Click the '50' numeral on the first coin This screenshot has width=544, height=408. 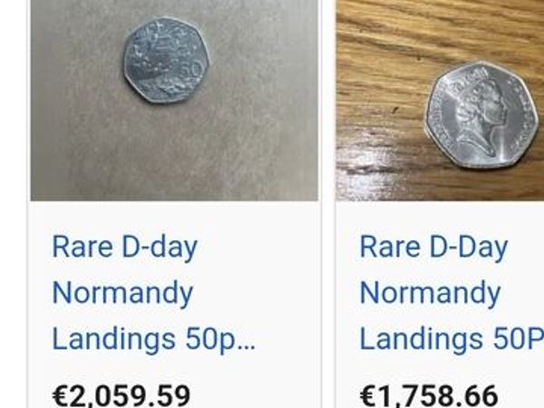coord(192,70)
